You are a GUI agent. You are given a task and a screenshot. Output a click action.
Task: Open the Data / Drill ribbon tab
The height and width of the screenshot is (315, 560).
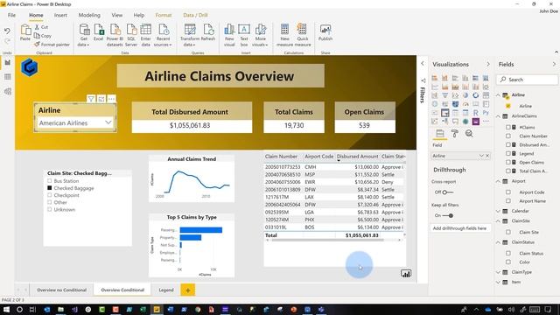tap(195, 15)
